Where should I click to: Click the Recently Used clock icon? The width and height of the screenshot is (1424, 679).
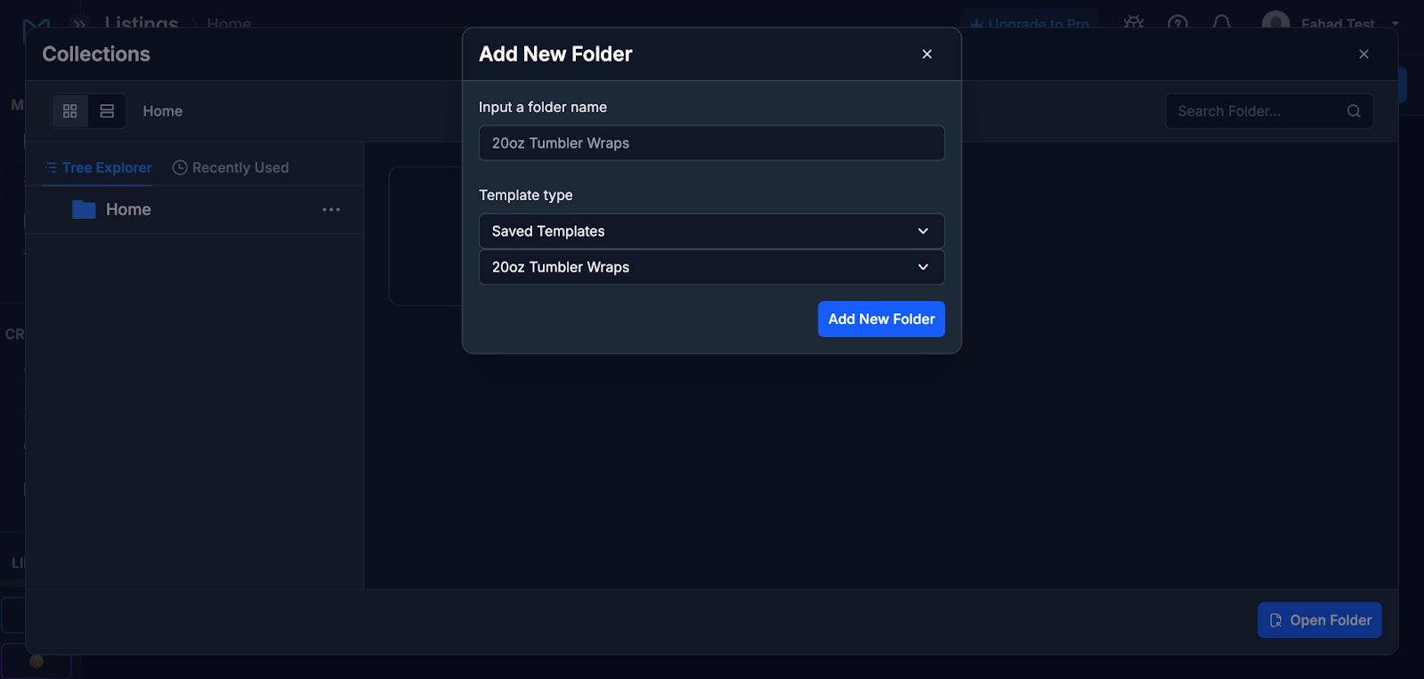(x=180, y=167)
